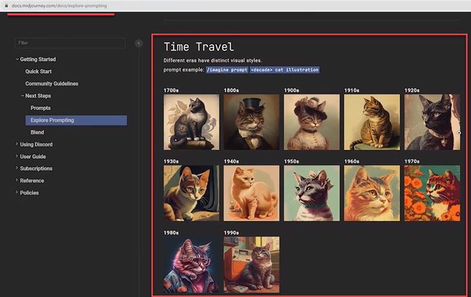The image size is (471, 297).
Task: Click the 1800s top hat cat image
Action: 252,123
